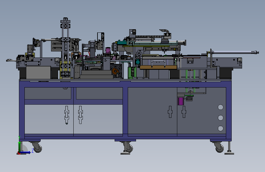Click the blue Z axis arrow of the triad
The width and height of the screenshot is (265, 172).
[25, 152]
